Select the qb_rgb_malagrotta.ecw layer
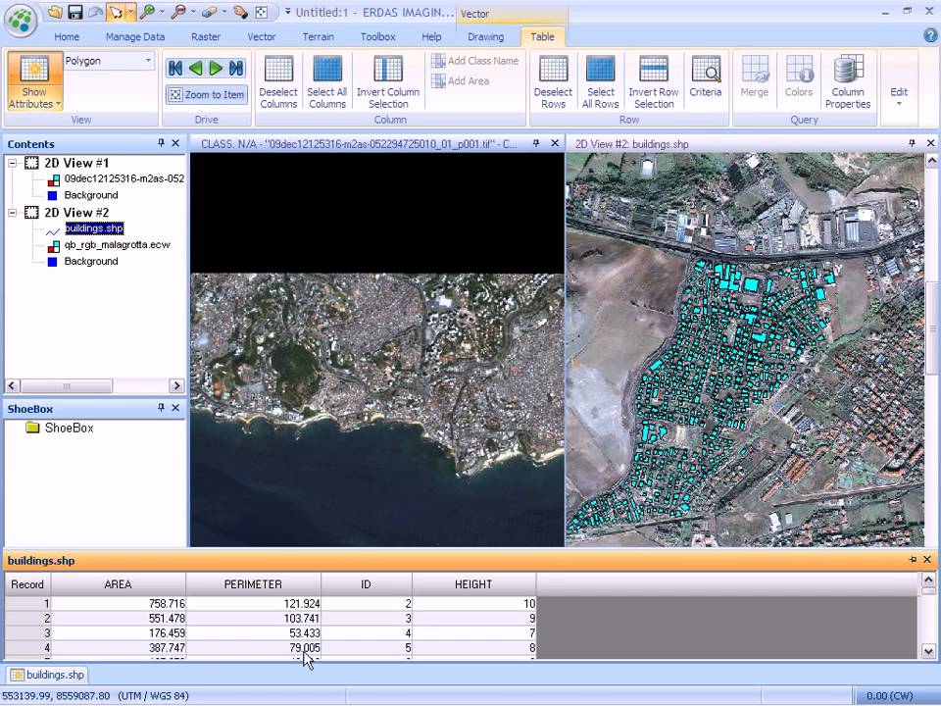Screen dimensions: 941x706 [117, 245]
